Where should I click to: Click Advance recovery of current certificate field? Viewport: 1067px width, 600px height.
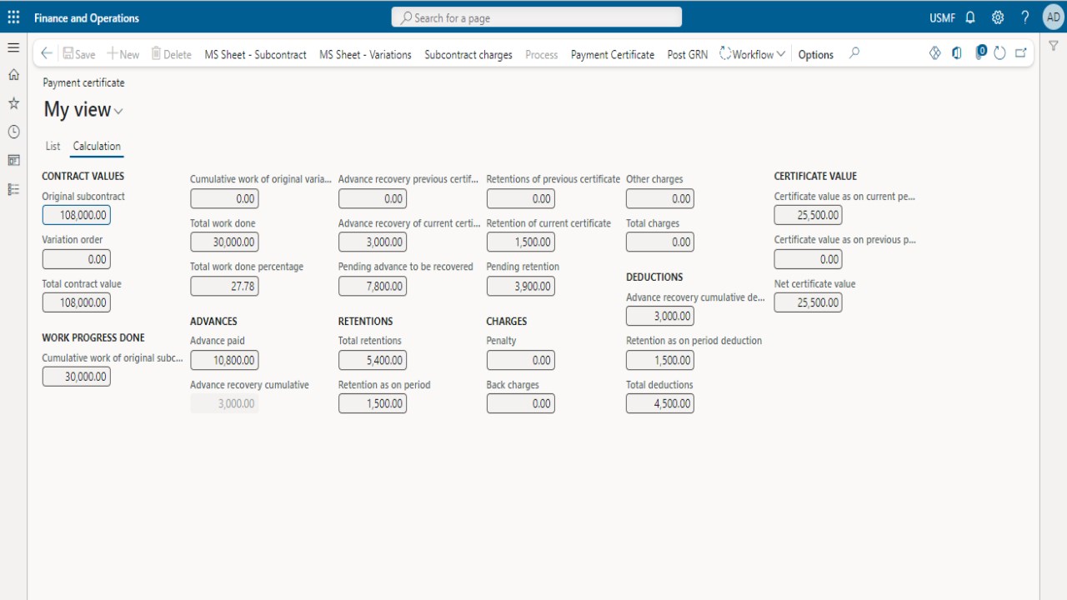(373, 242)
